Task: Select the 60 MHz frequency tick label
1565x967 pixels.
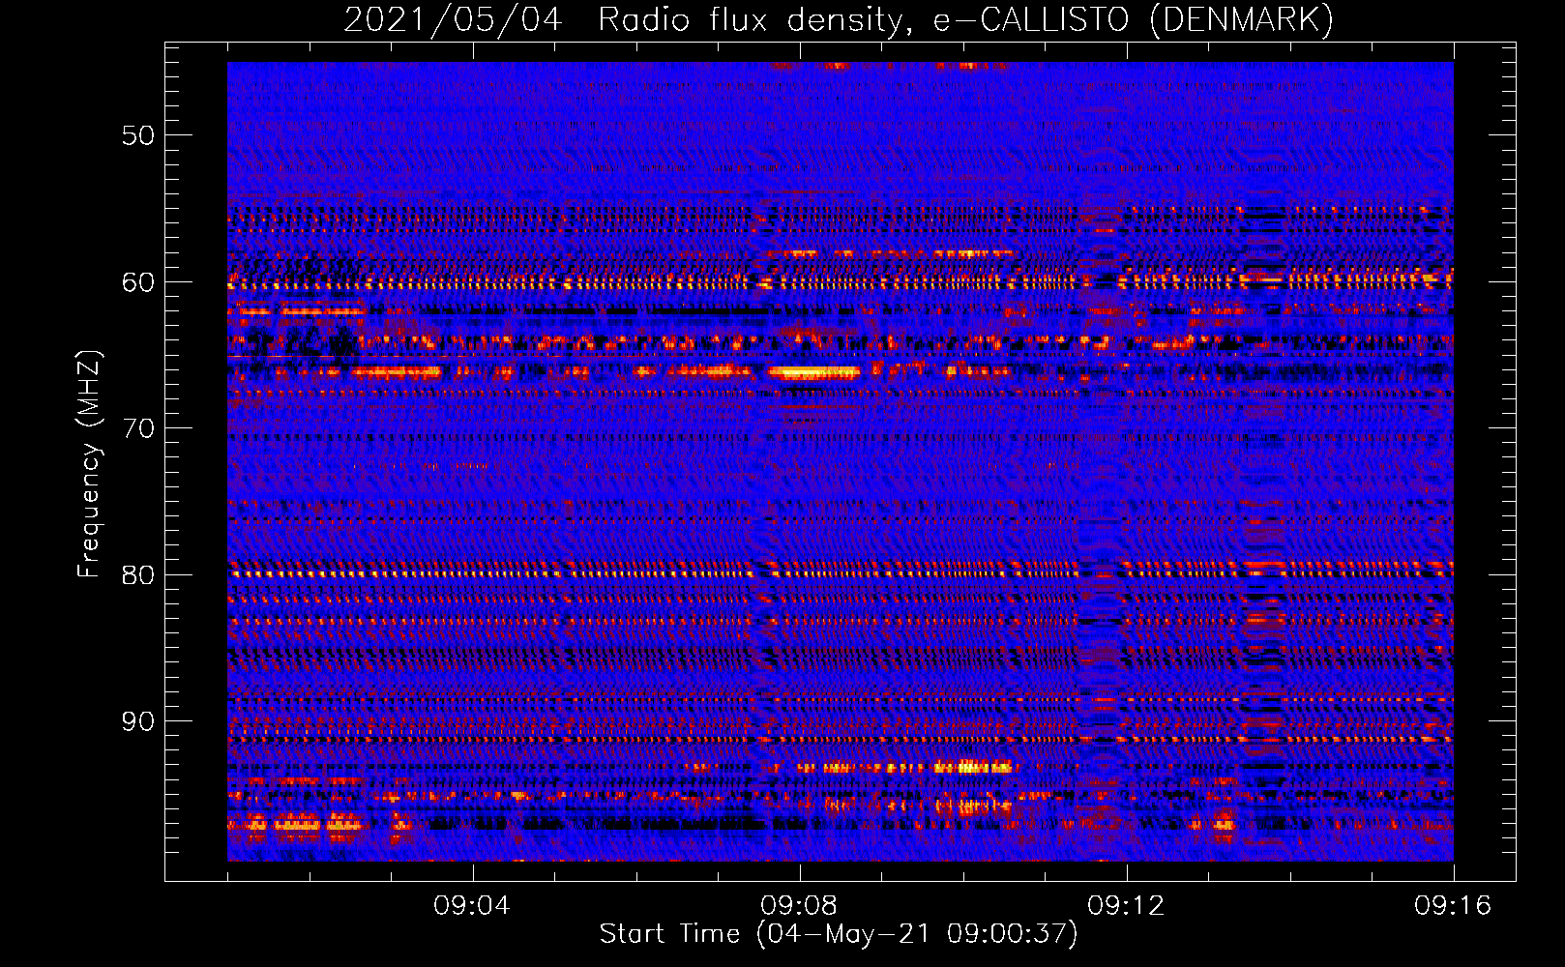Action: [x=138, y=282]
